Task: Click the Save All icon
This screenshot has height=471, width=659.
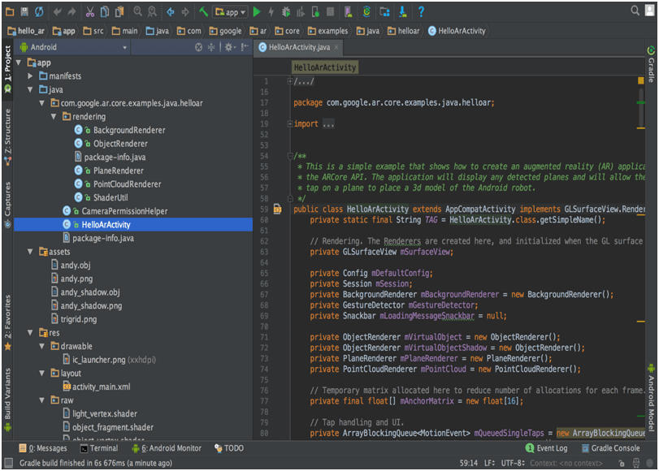Action: tap(24, 11)
